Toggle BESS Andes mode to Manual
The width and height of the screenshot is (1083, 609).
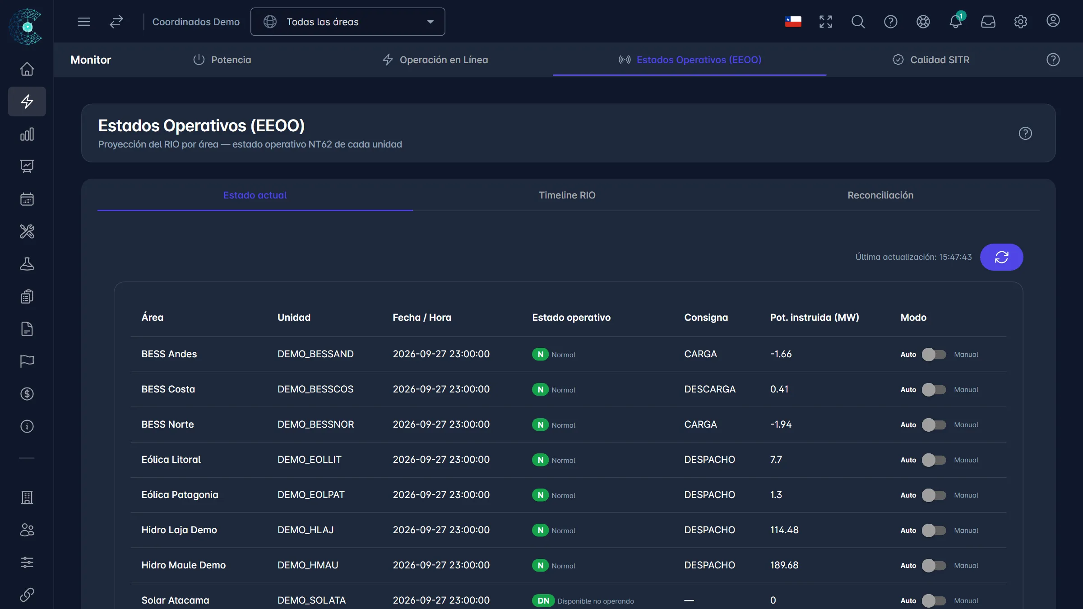934,354
